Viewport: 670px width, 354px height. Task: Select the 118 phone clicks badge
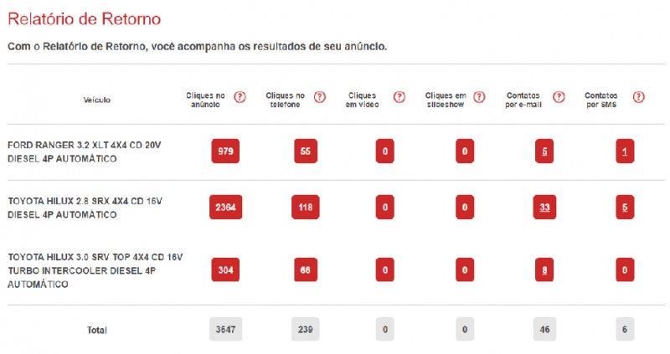click(306, 207)
